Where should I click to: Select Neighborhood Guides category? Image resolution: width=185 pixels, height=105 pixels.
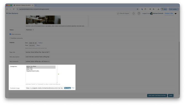click(41, 71)
